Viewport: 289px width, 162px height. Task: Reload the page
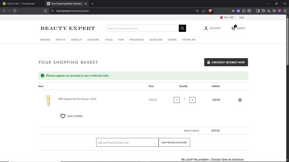tap(15, 11)
